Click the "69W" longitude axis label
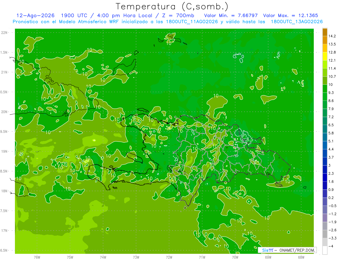 pos(268,257)
